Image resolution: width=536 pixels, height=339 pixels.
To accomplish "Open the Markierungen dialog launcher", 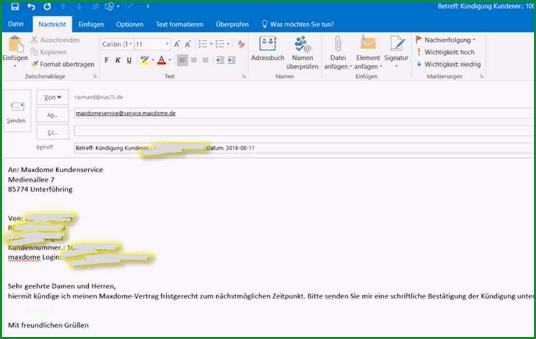I will coord(481,77).
